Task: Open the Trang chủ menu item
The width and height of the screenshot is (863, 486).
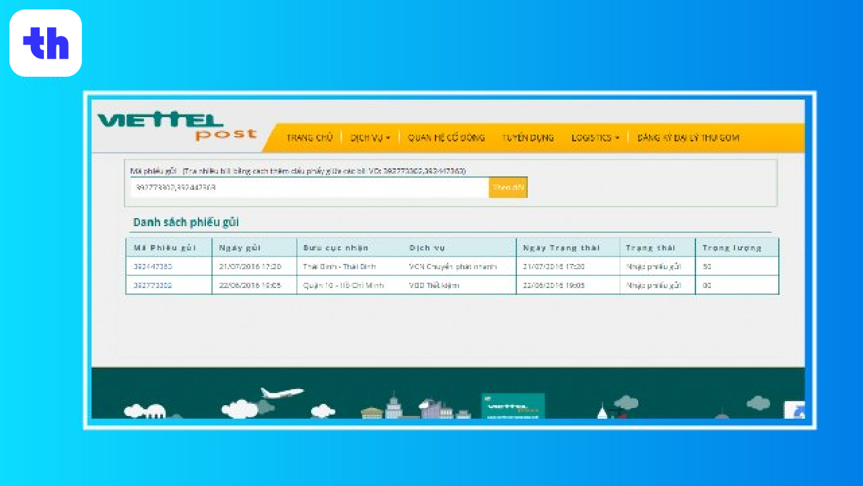Action: click(x=310, y=138)
